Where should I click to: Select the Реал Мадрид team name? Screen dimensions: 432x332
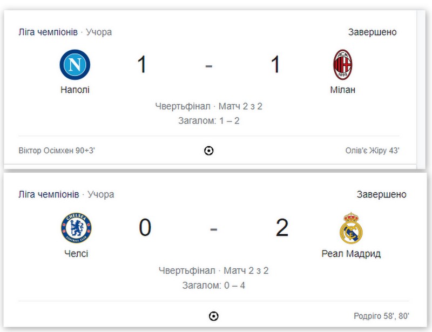point(352,253)
